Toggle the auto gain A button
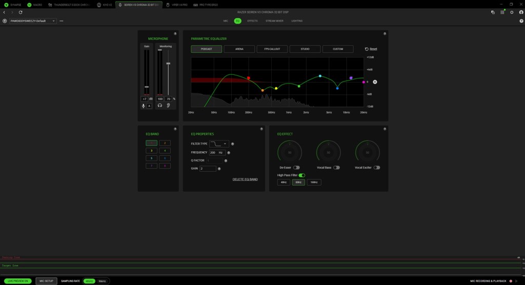This screenshot has height=285, width=525. click(149, 106)
